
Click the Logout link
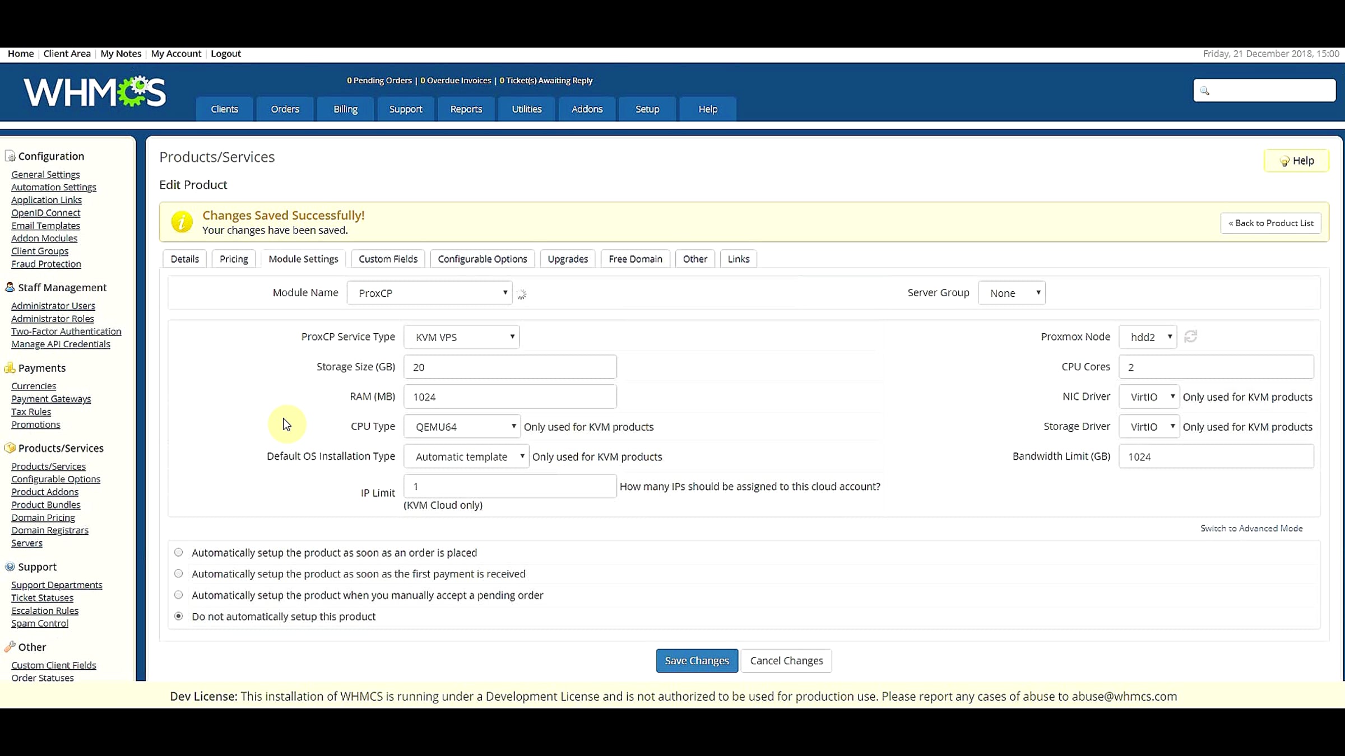[226, 54]
